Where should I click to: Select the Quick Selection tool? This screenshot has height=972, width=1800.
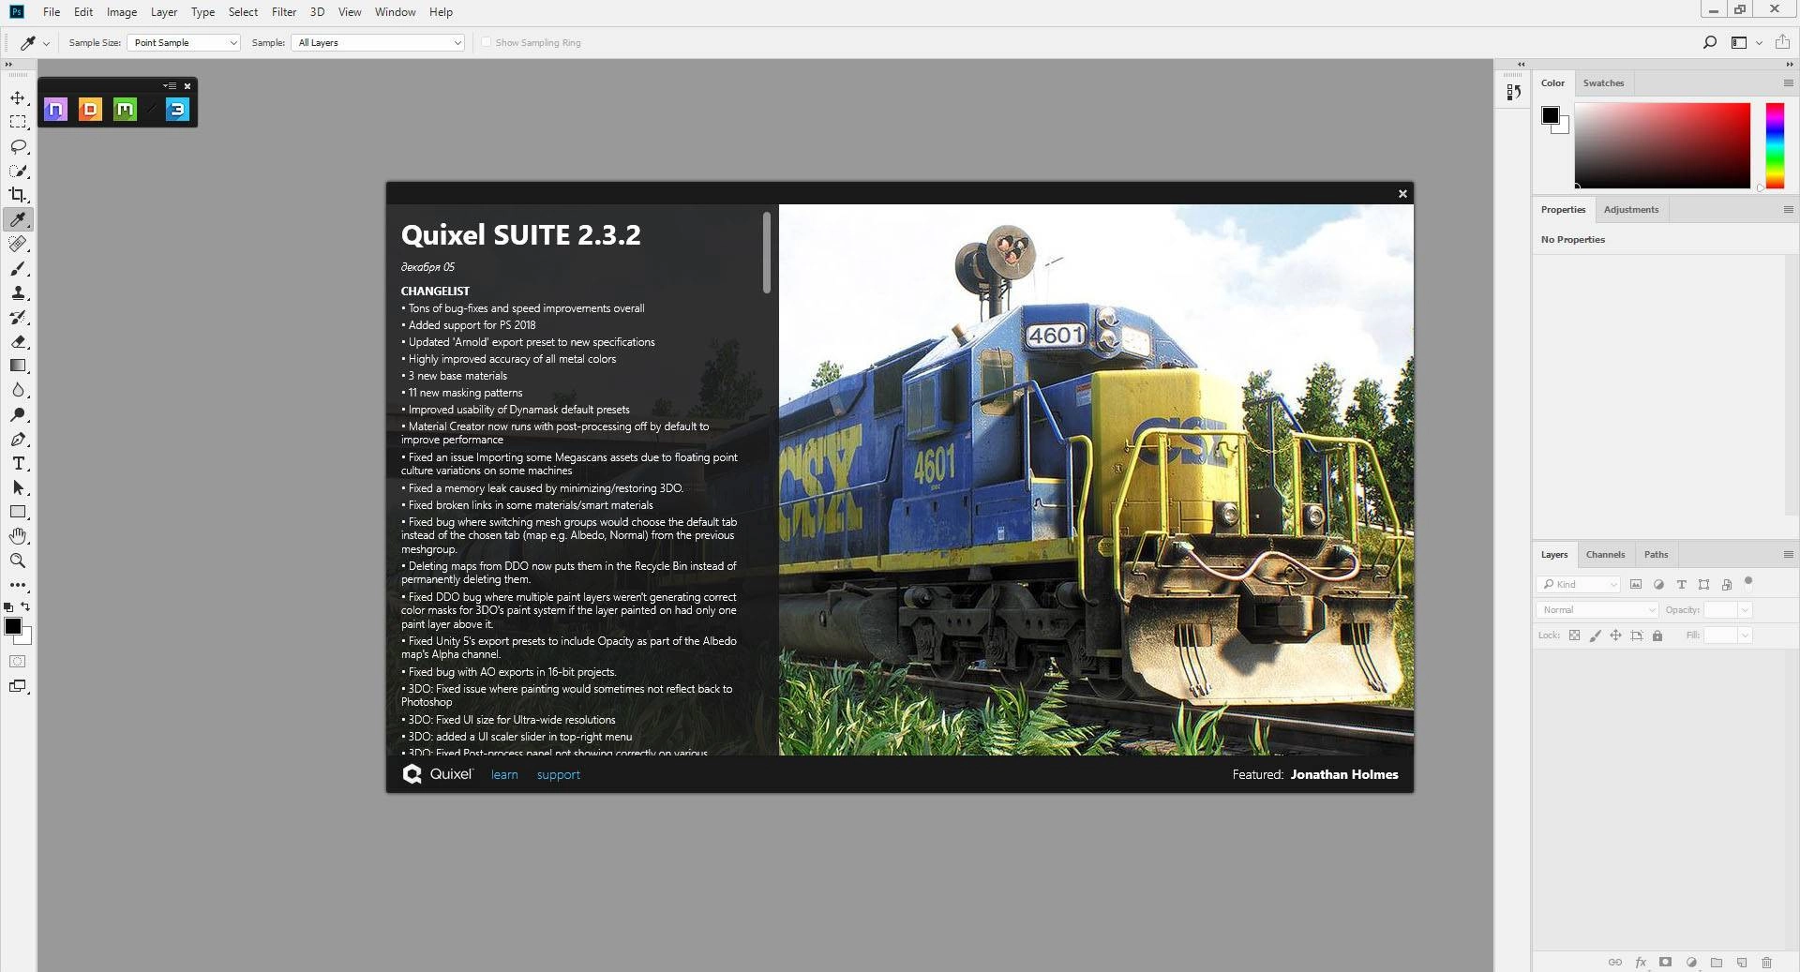coord(18,172)
